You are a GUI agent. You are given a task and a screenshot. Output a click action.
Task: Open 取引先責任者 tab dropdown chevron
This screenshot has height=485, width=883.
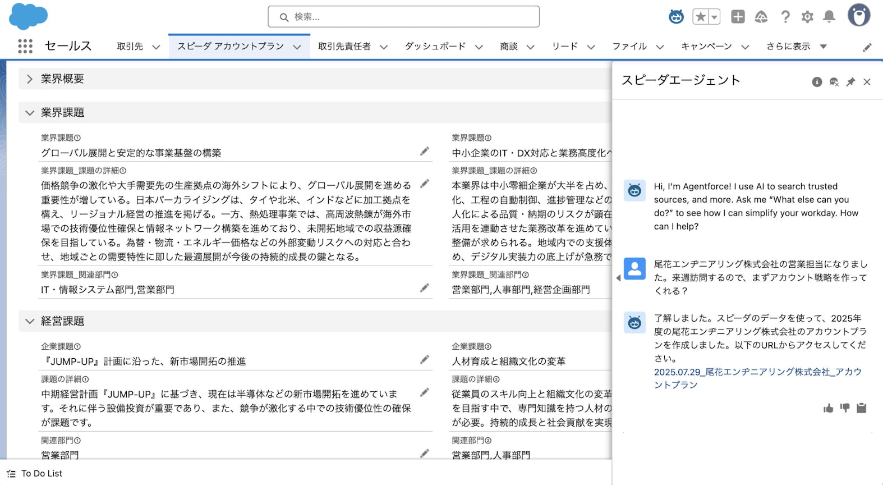(384, 47)
